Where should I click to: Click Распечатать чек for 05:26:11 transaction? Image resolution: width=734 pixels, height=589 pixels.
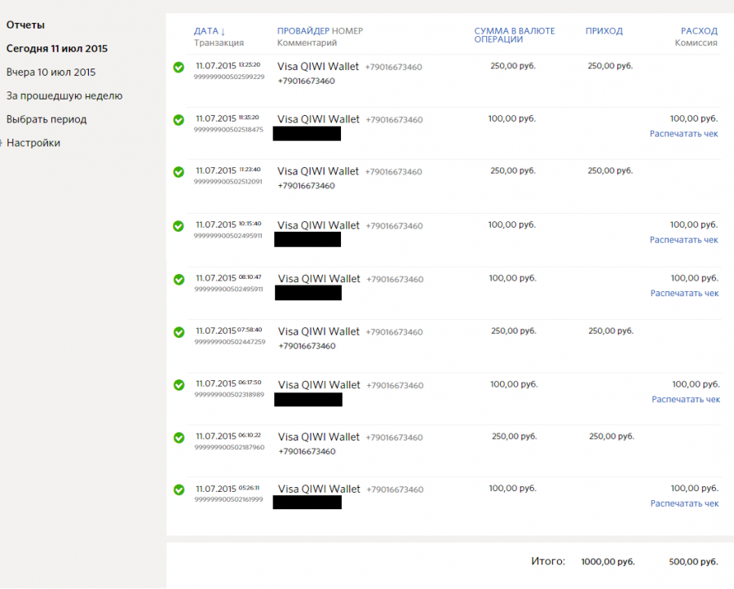click(684, 503)
